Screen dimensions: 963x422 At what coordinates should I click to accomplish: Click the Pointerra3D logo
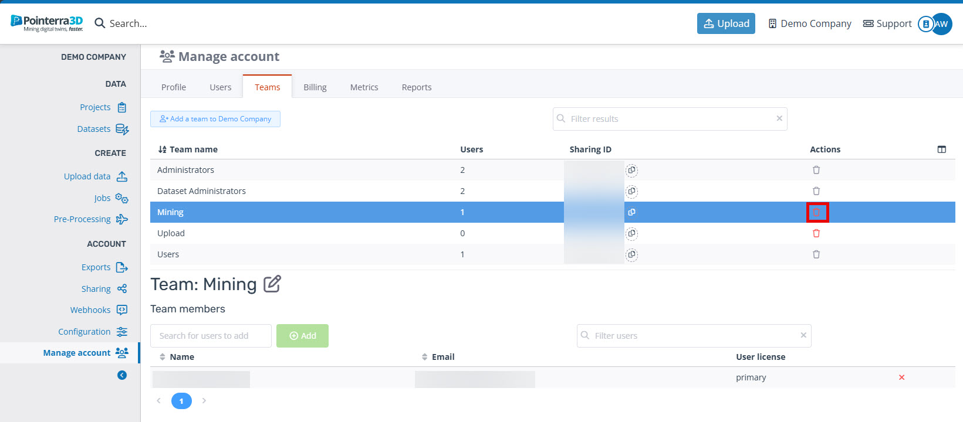point(47,23)
